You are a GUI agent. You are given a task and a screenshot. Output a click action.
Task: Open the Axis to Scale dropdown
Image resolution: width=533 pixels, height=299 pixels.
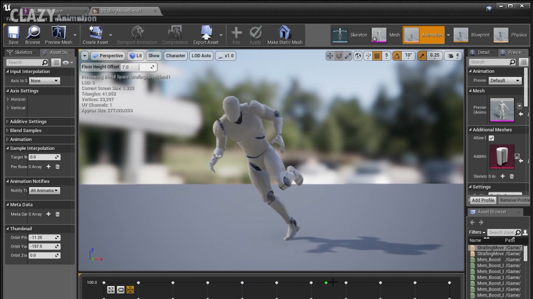[44, 81]
